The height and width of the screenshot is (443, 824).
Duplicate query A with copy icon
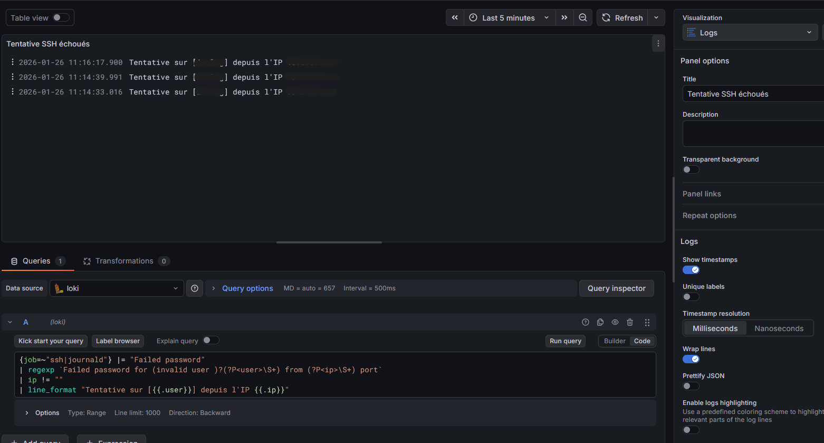point(600,322)
